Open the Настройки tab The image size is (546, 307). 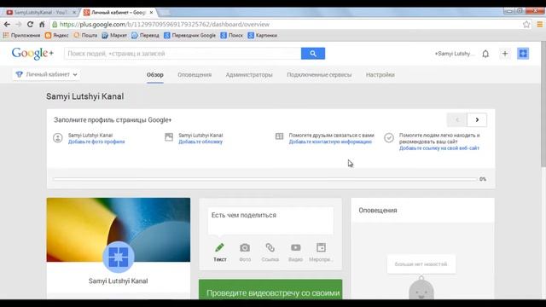380,75
